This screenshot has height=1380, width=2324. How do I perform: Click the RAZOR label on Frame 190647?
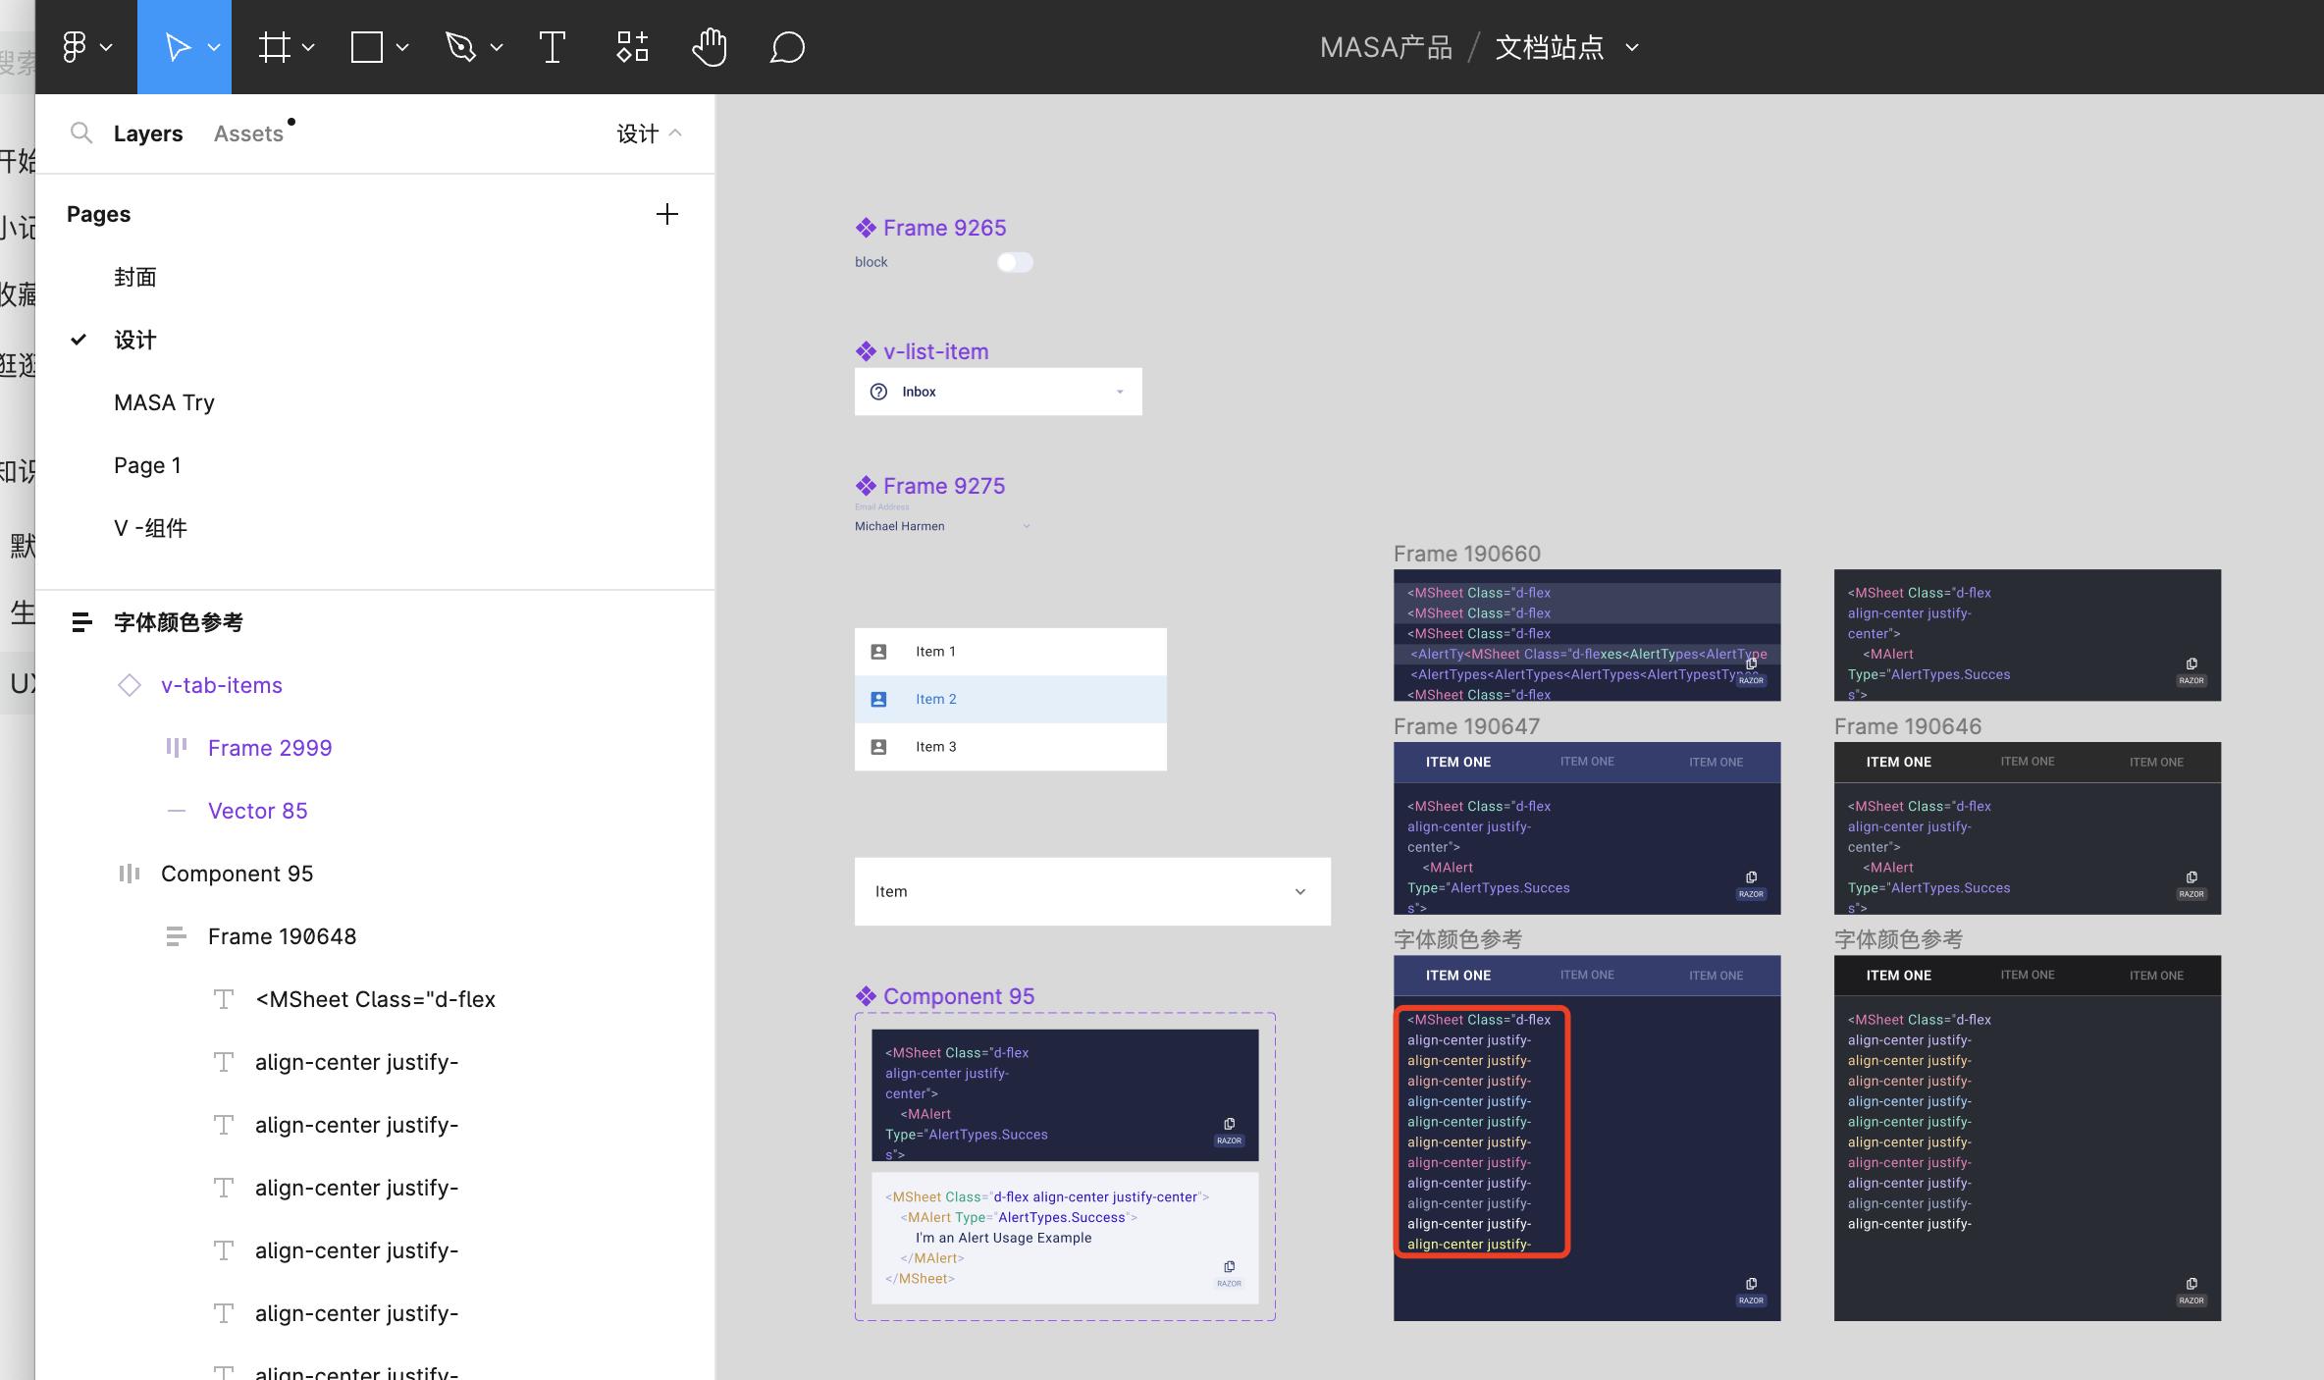(x=1750, y=893)
